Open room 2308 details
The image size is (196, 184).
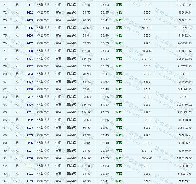30,104
